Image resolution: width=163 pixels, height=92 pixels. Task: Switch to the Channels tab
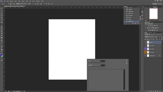coord(150,33)
